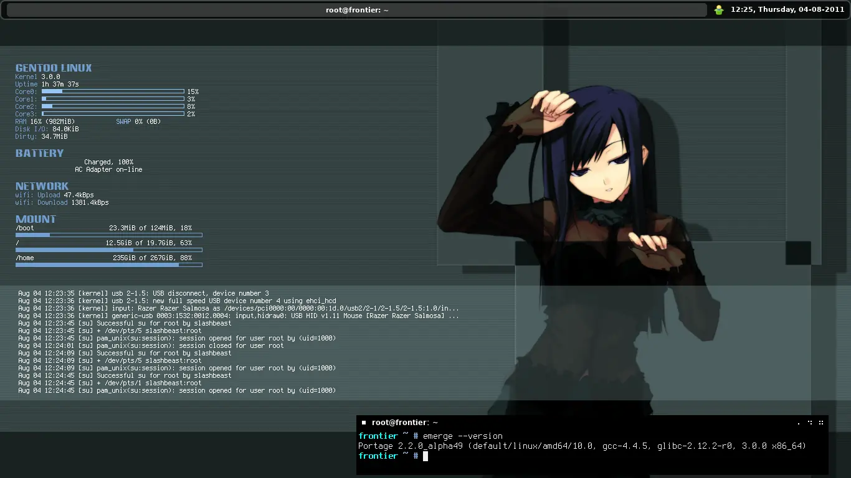This screenshot has height=478, width=851.
Task: Click the wifi Upload 47.4kBps line
Action: coord(55,195)
